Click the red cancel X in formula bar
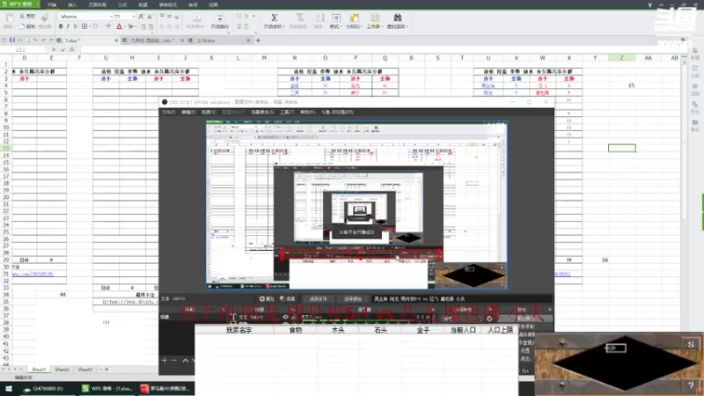 pyautogui.click(x=54, y=49)
